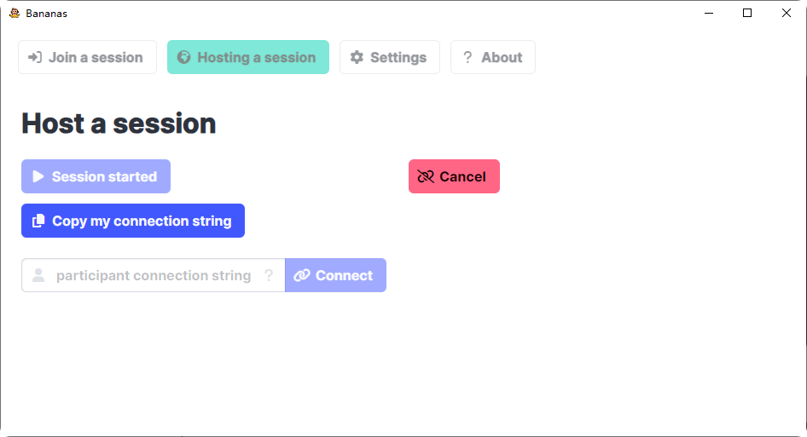Click the Bananas app icon in title bar
The image size is (807, 437).
tap(15, 13)
